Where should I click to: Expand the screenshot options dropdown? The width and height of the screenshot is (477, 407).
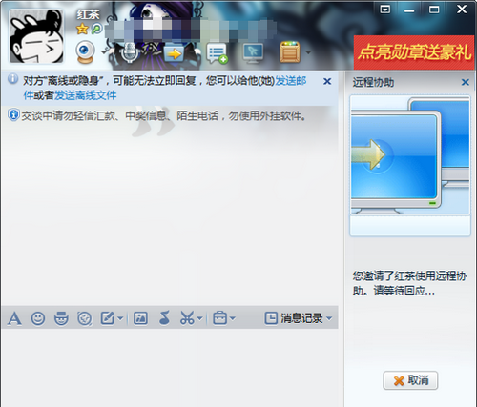[199, 318]
